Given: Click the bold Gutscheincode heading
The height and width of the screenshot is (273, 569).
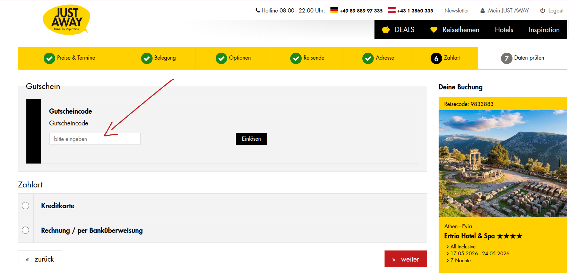Looking at the screenshot, I should [70, 111].
